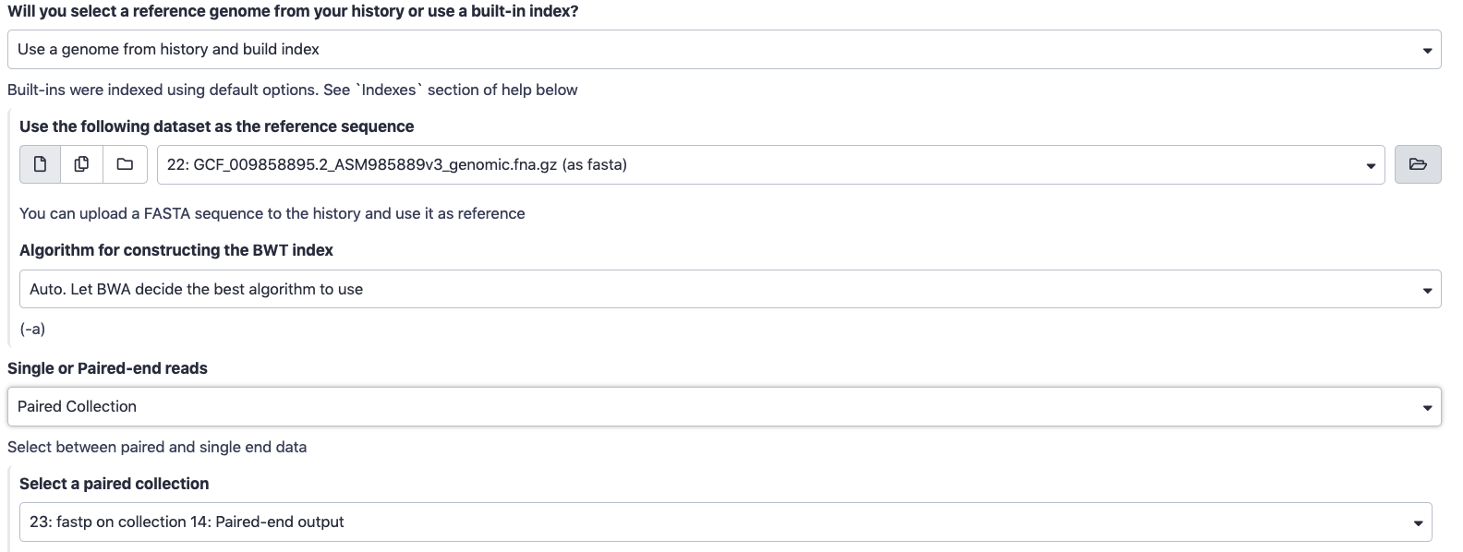The width and height of the screenshot is (1463, 552).
Task: Click caret arrow of the reference genome source selector
Action: pyautogui.click(x=1427, y=51)
